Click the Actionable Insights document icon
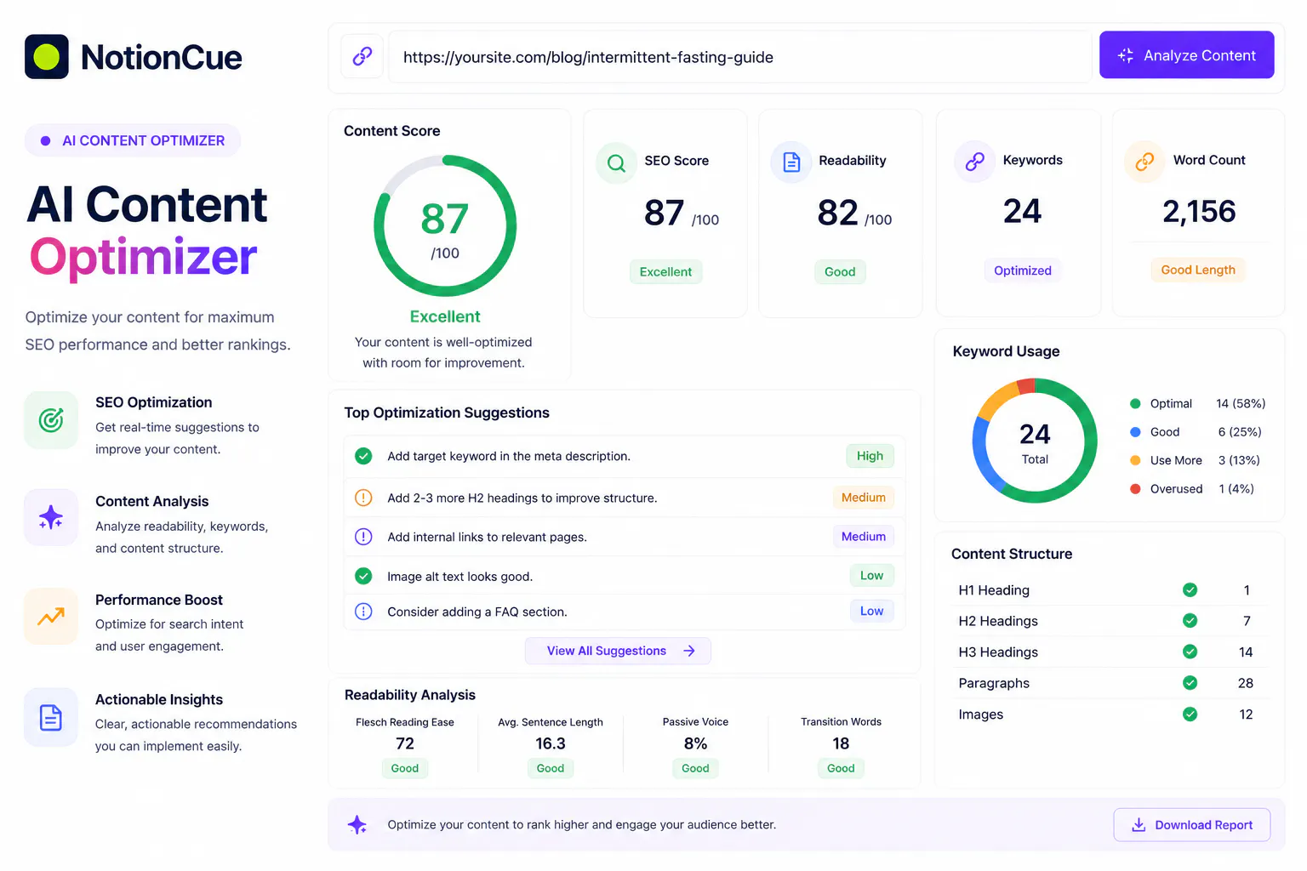The width and height of the screenshot is (1307, 871). pos(51,717)
